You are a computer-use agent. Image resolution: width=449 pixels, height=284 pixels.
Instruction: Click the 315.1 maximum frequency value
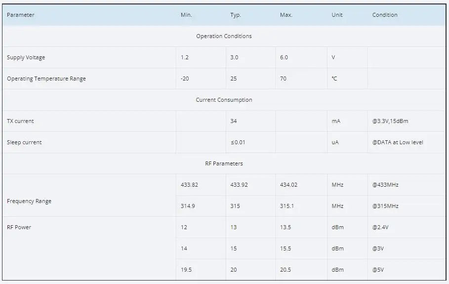(x=287, y=206)
